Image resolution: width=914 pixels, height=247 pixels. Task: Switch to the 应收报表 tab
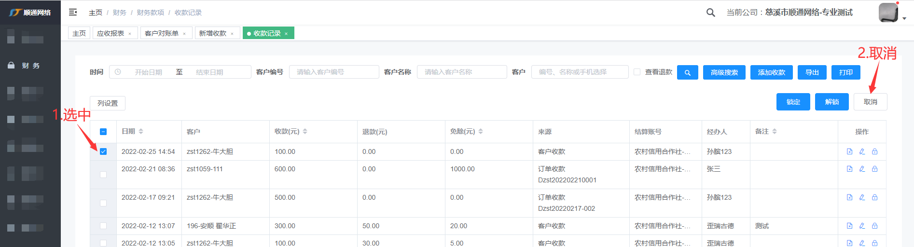tap(111, 33)
